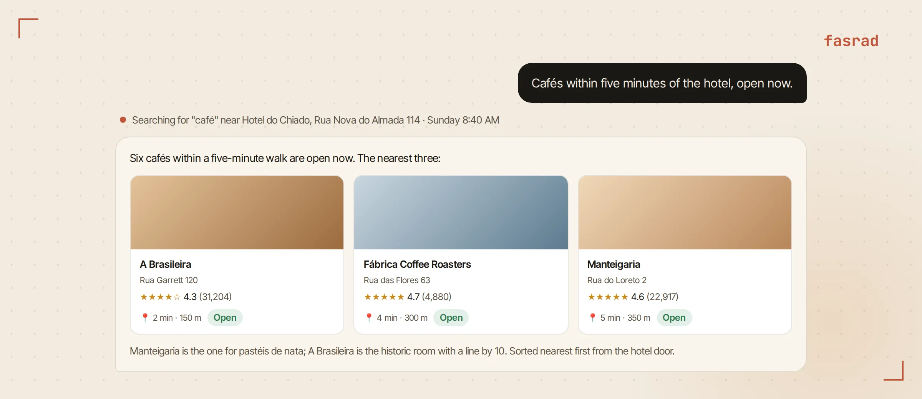
Task: Click the Open badge on A Brasileira
Action: point(225,318)
